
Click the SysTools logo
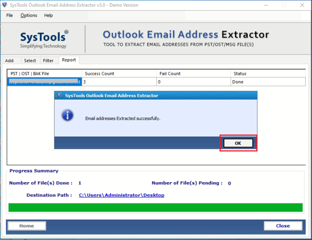[44, 39]
